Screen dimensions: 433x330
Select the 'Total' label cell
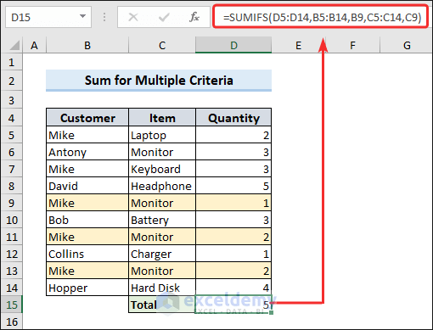click(162, 305)
